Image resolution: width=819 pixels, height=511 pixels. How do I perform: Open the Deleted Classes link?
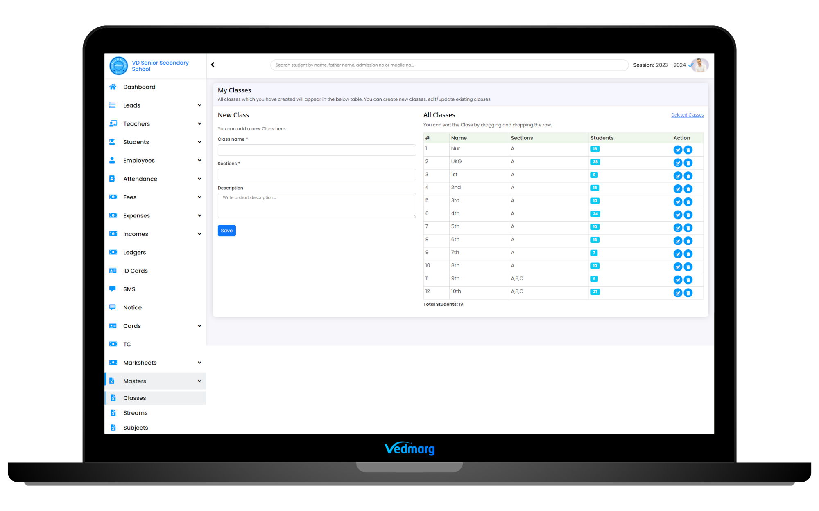coord(687,115)
